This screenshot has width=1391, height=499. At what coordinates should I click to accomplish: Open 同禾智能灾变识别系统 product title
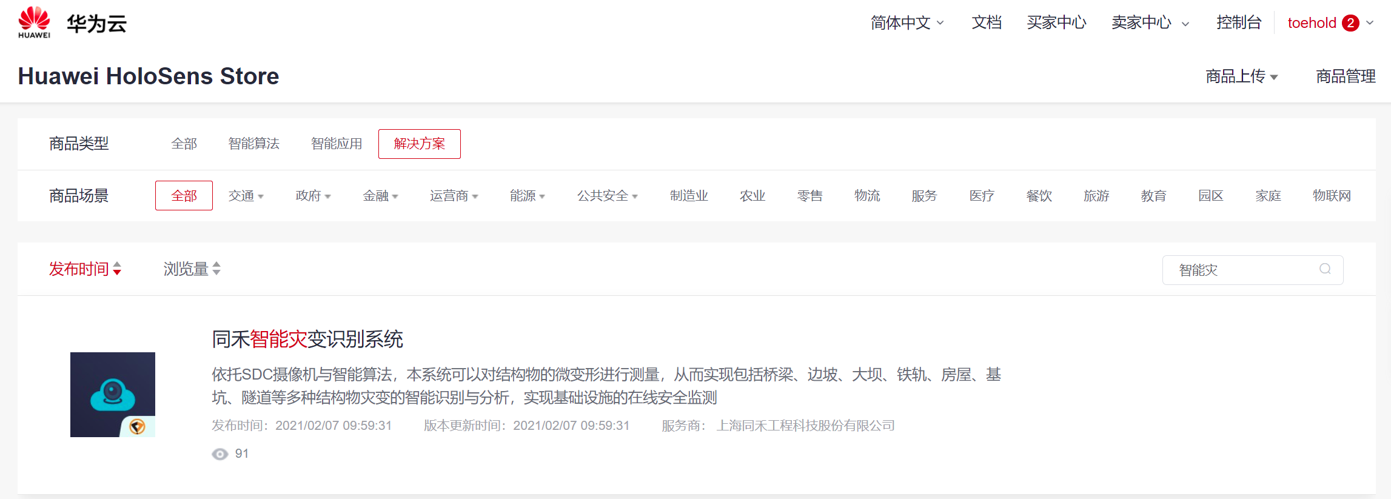click(x=307, y=339)
